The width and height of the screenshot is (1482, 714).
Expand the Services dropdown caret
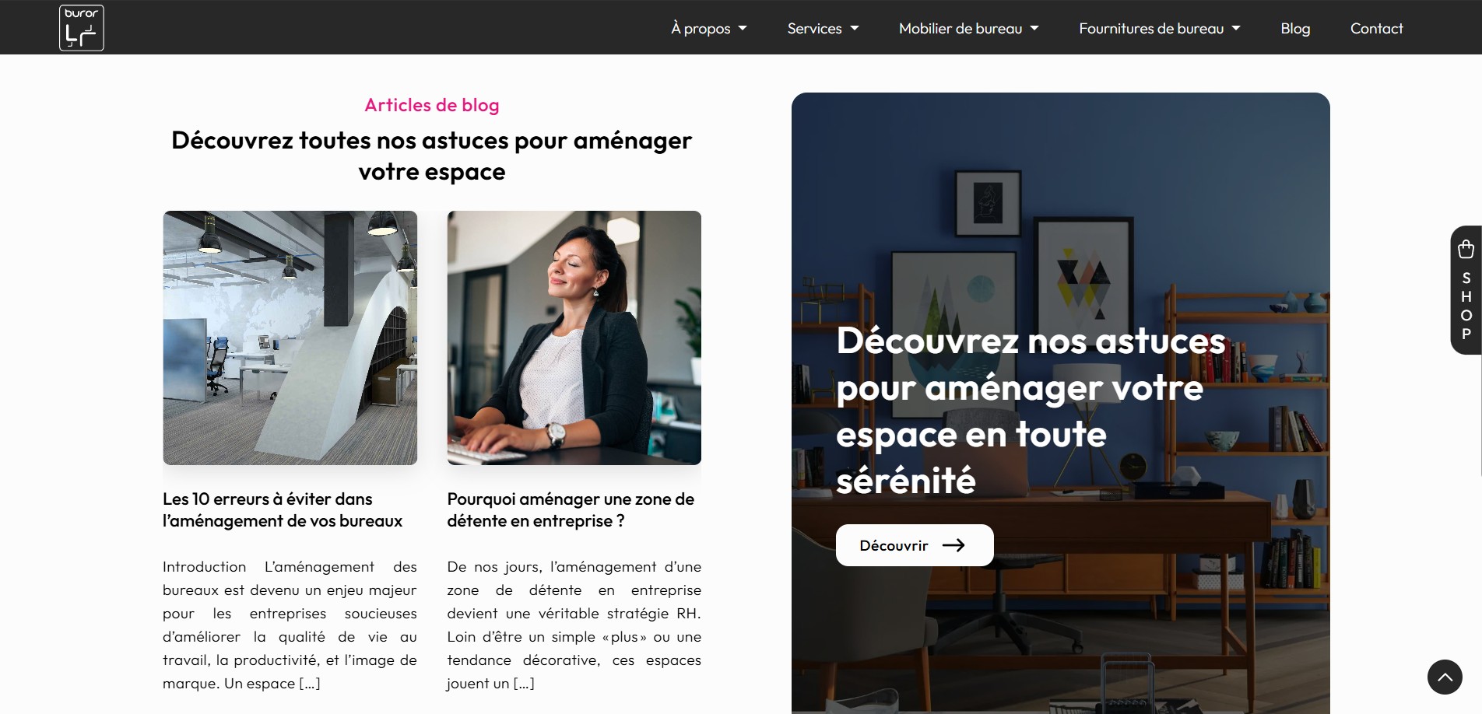855,29
